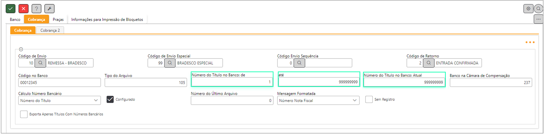This screenshot has width=544, height=134.
Task: Collapse the section with the minus expander
Action: click(21, 49)
